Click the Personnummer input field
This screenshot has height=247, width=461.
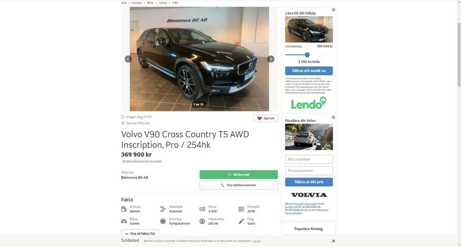pos(309,171)
